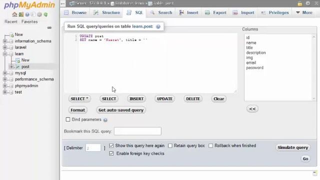Click the New database icon in tree
This screenshot has height=180, width=320.
12,34
